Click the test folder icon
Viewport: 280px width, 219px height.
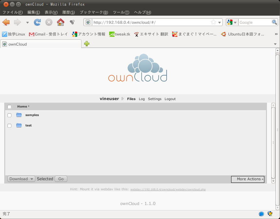[x=19, y=125]
